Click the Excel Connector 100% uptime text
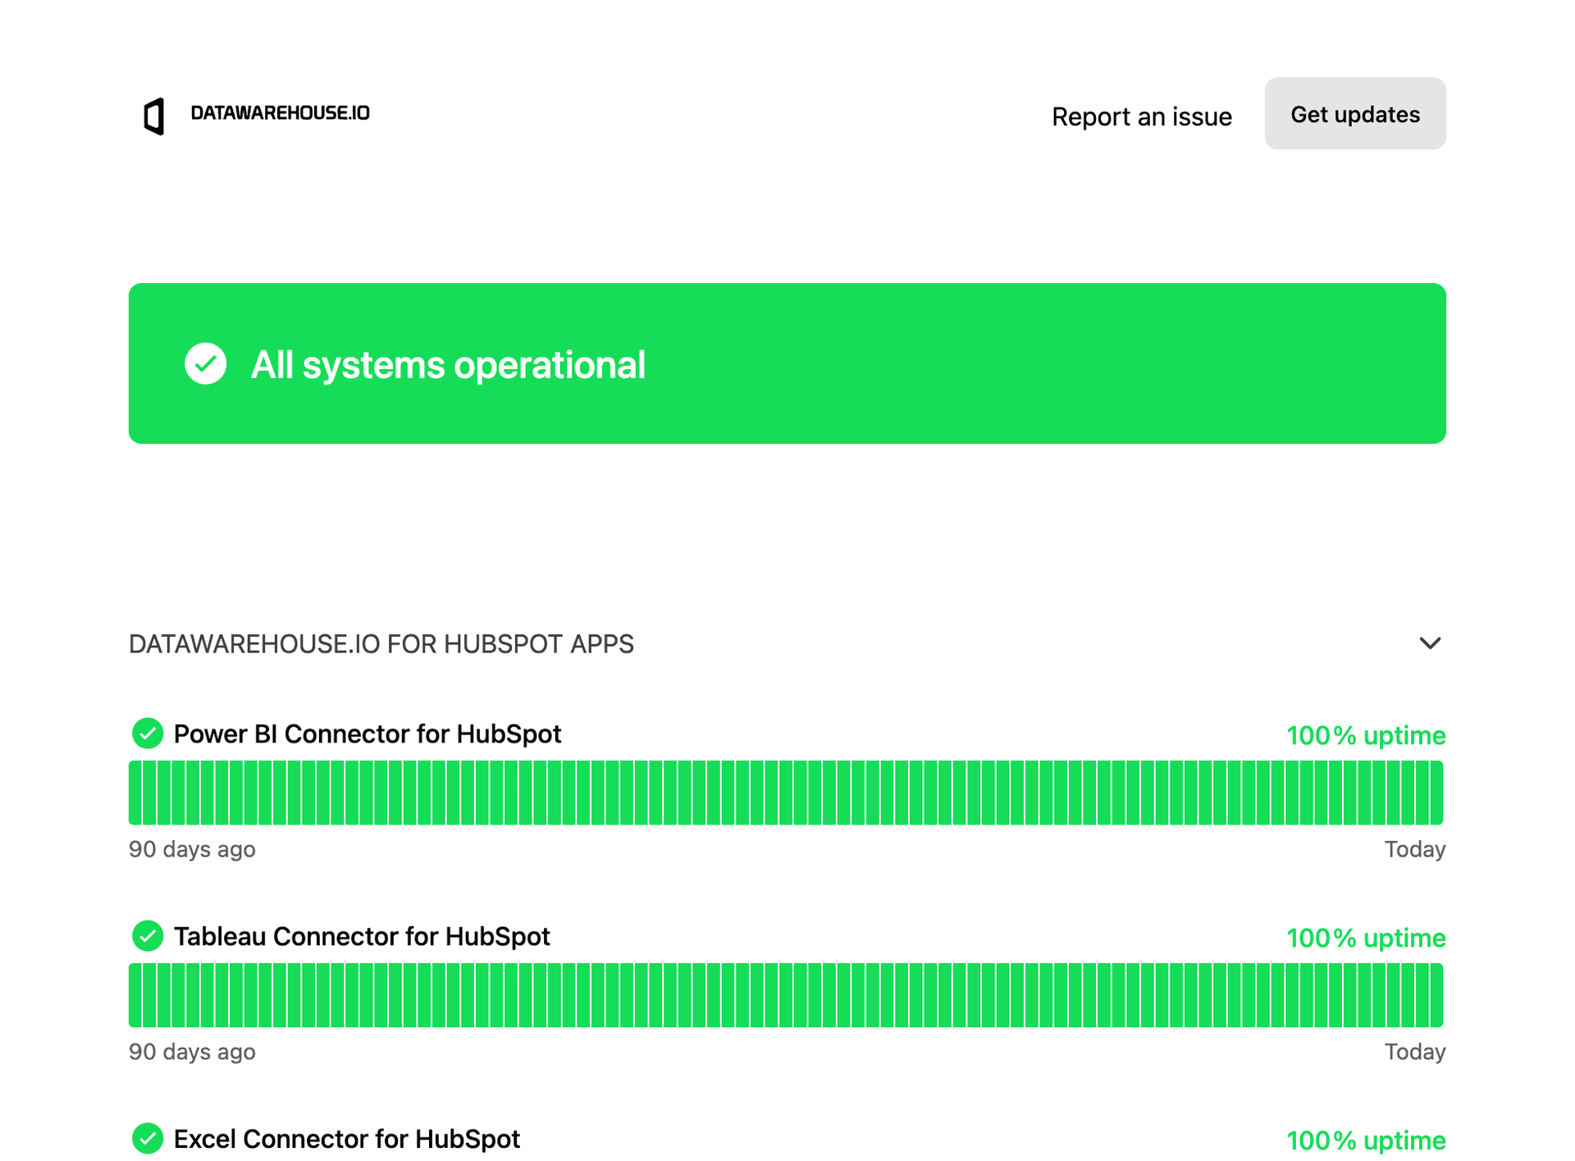1575x1161 pixels. point(1366,1140)
